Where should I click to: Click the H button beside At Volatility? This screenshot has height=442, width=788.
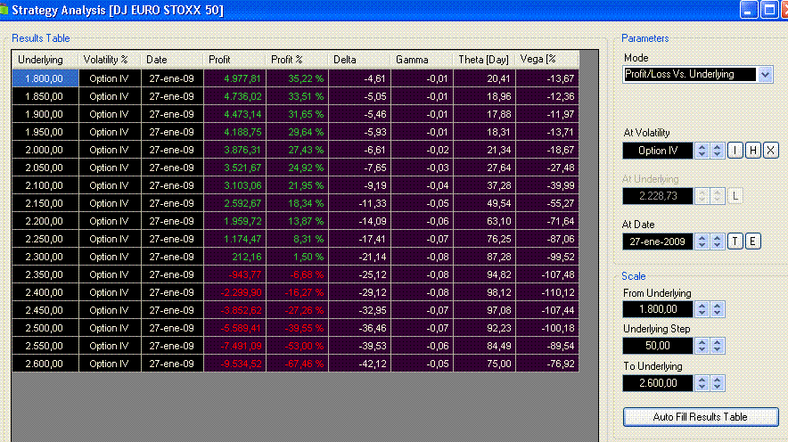[x=753, y=151]
